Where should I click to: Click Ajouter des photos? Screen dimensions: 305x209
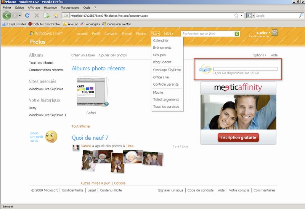[x=112, y=55]
